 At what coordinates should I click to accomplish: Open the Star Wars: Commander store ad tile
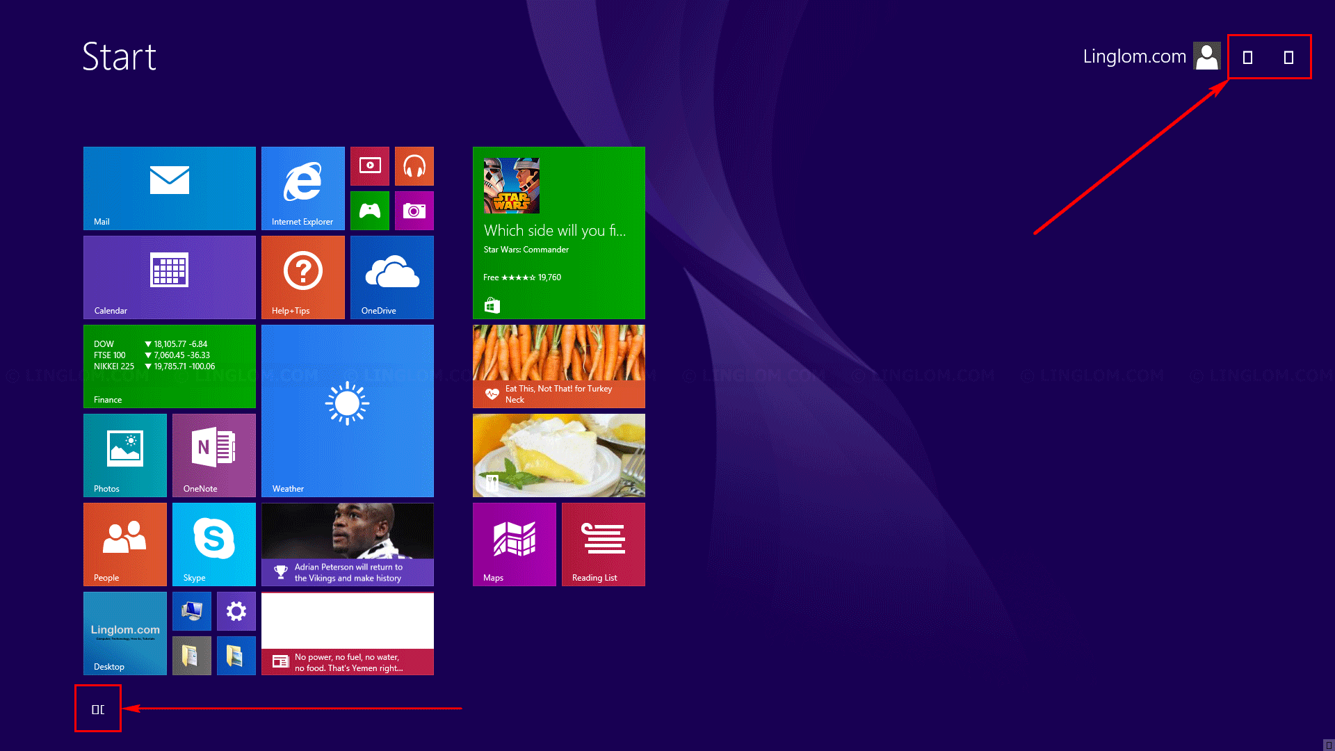pyautogui.click(x=558, y=233)
